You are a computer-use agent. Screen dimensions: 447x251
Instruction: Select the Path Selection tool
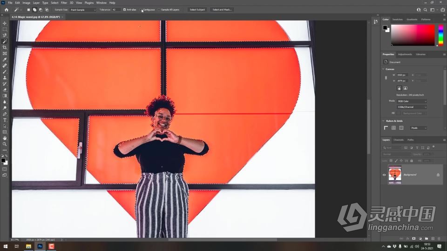pos(5,126)
